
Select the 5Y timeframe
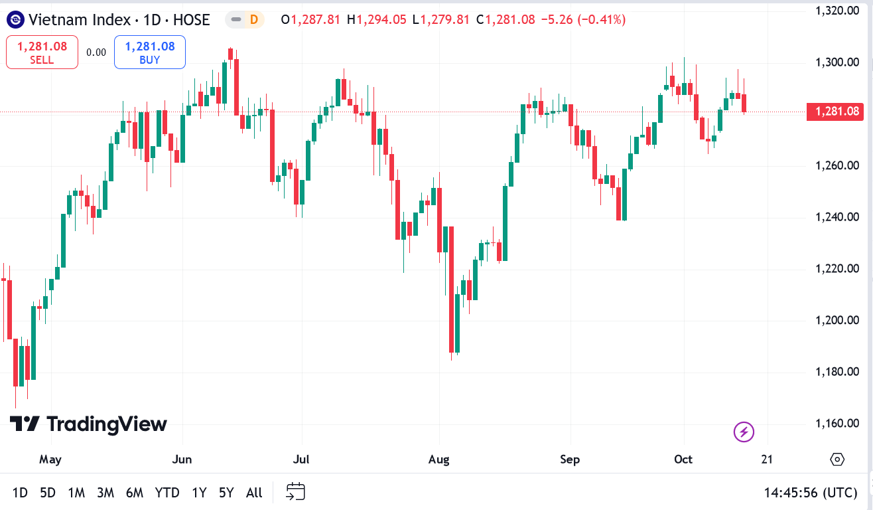[x=226, y=493]
